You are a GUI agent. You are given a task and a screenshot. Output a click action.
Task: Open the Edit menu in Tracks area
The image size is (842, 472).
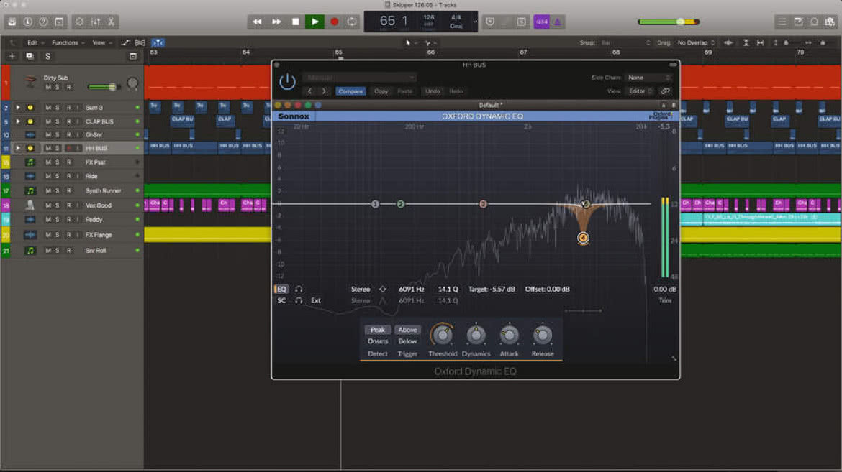[34, 43]
